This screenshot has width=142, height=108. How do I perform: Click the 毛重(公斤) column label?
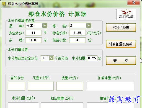tap(41, 78)
